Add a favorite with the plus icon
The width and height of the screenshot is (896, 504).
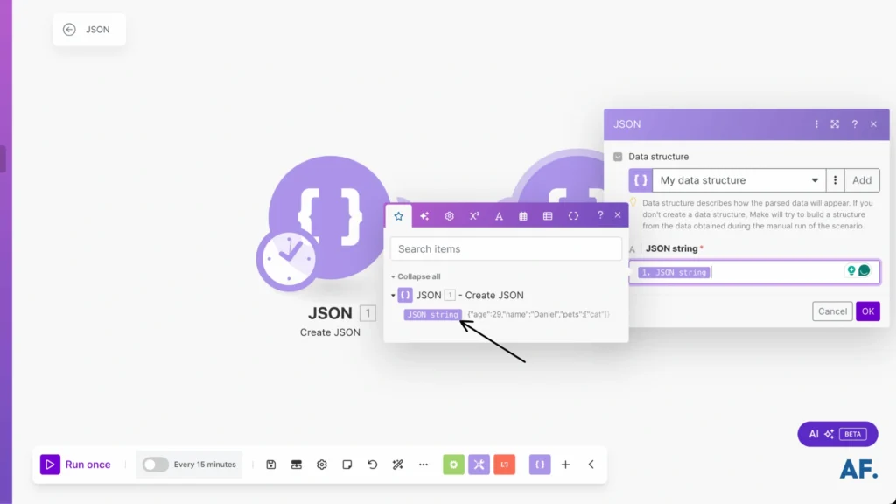point(566,465)
